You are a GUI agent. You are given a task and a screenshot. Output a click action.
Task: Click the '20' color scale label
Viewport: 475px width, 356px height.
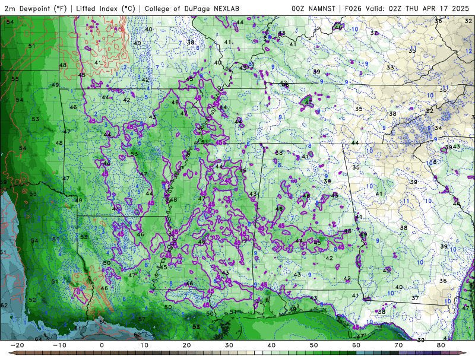[x=186, y=345]
